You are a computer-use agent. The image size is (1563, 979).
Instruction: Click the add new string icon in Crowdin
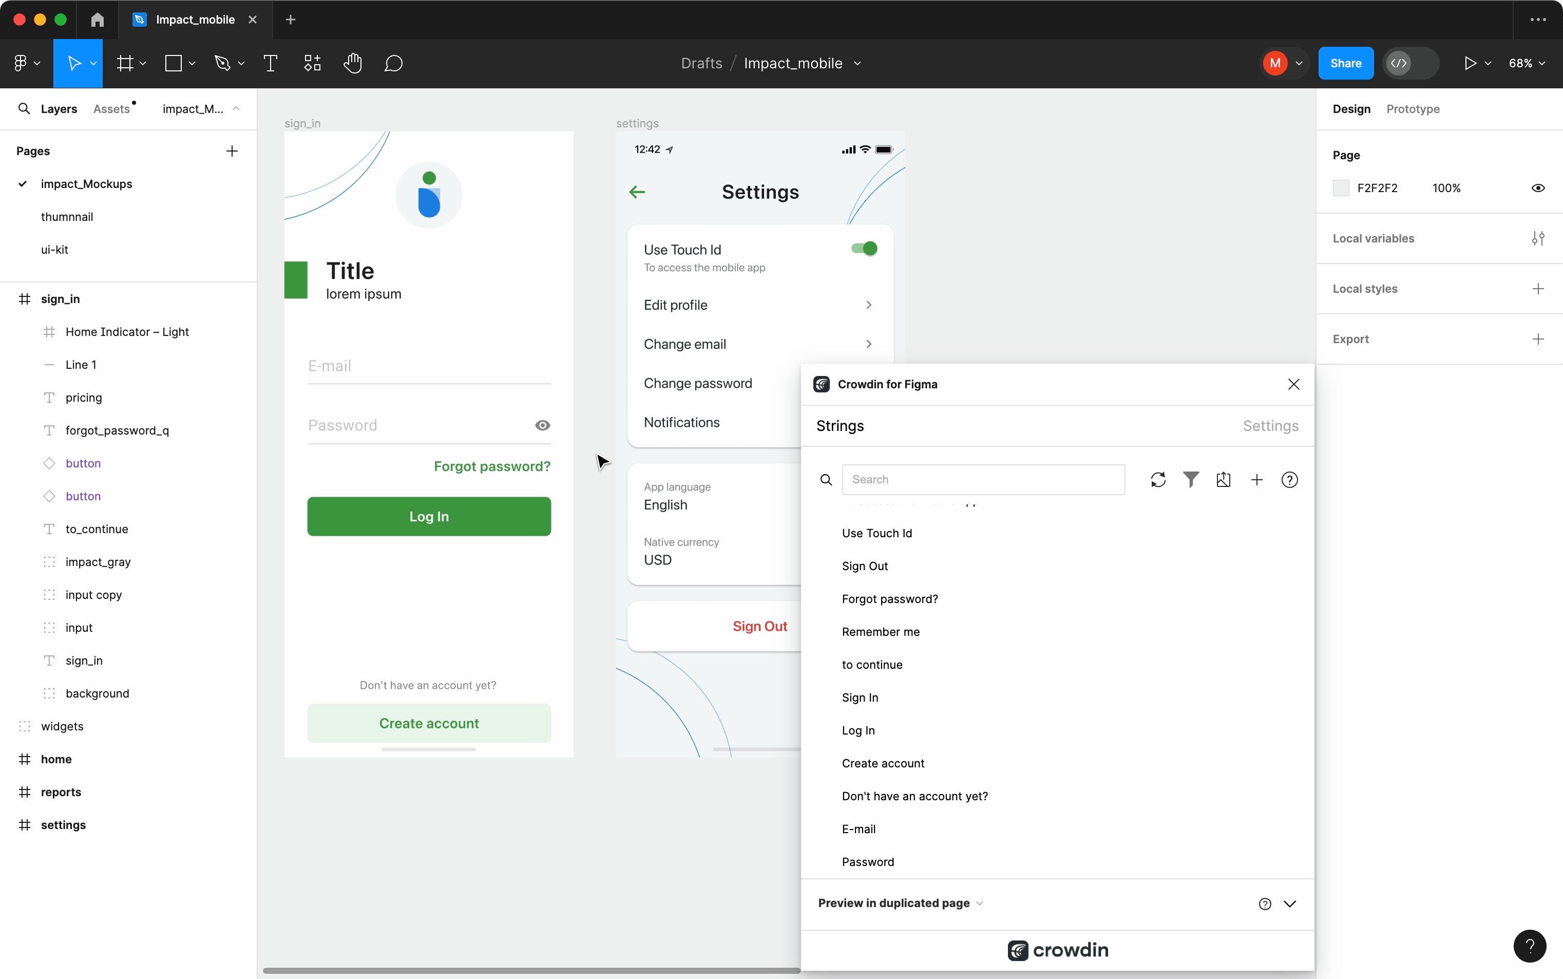pos(1256,479)
